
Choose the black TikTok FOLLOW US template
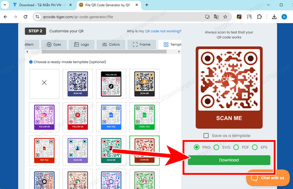pos(111,84)
